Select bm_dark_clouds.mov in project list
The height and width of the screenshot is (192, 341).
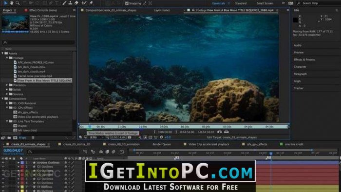[x=31, y=67]
